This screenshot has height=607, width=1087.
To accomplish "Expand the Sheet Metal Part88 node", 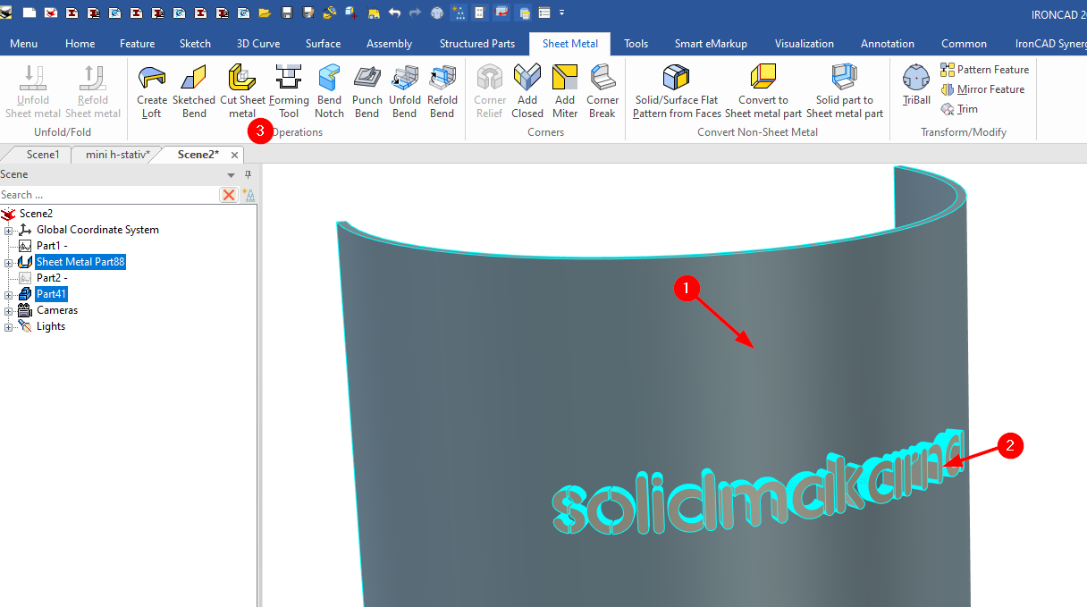I will 9,263.
